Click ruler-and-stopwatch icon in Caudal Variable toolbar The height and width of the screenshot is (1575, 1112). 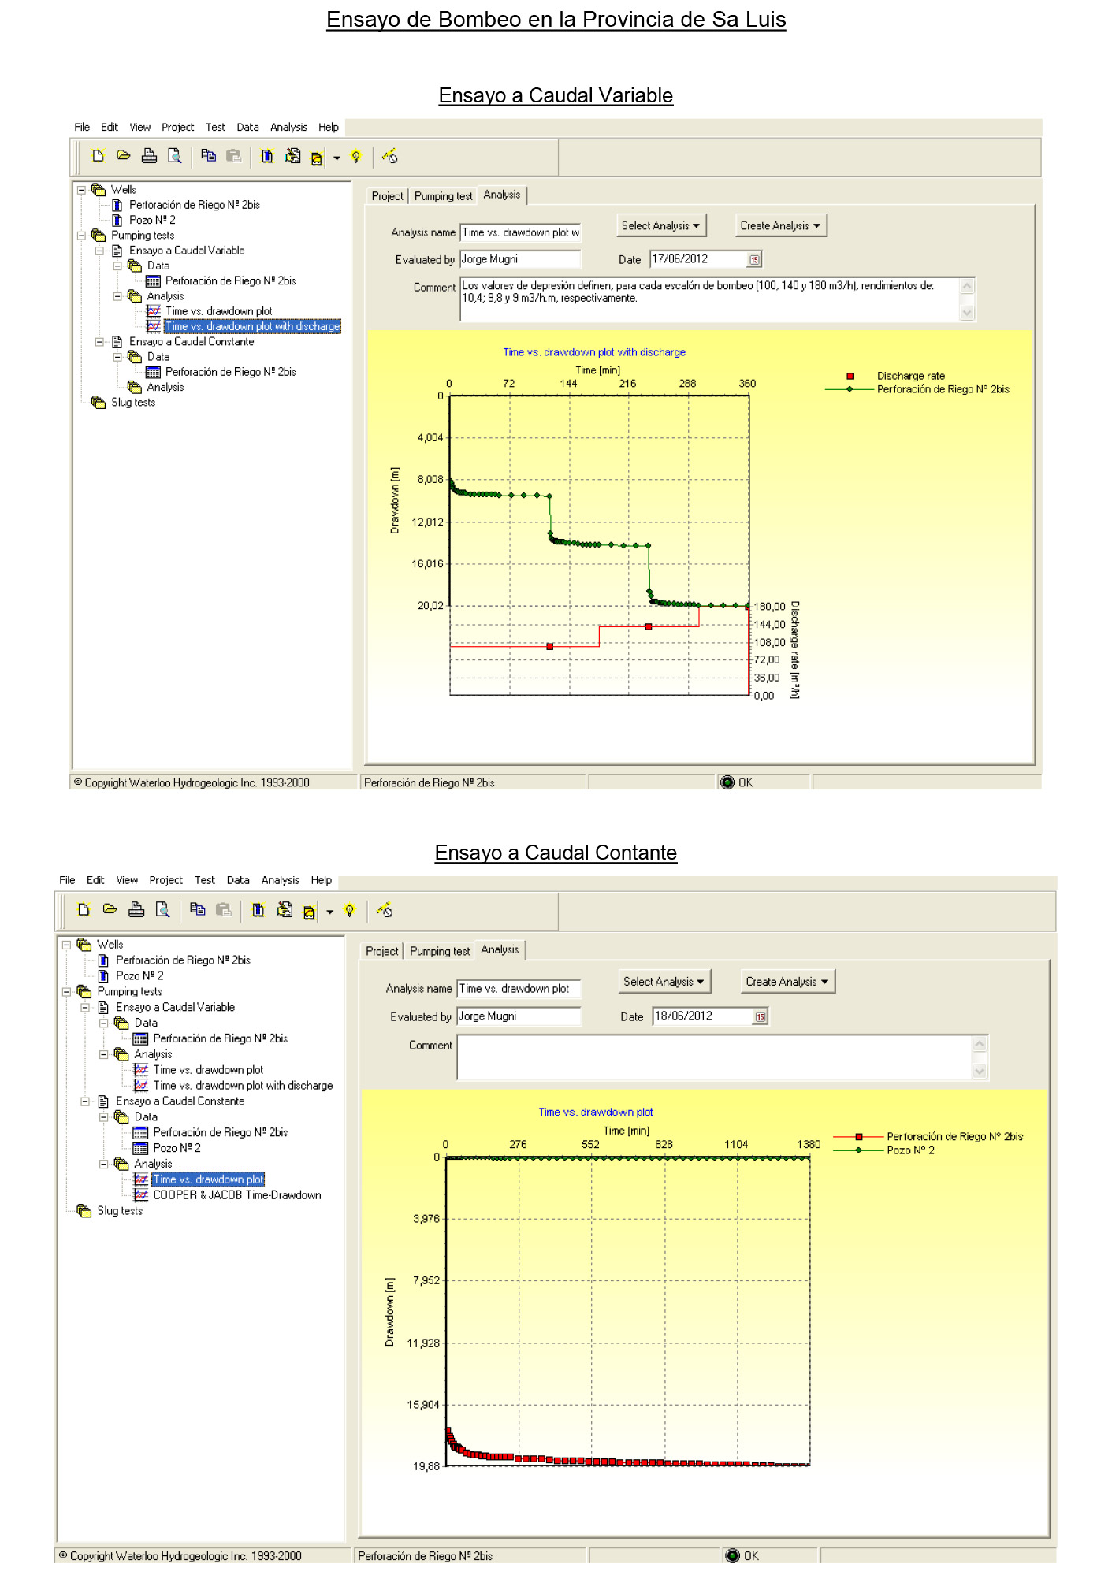coord(389,157)
